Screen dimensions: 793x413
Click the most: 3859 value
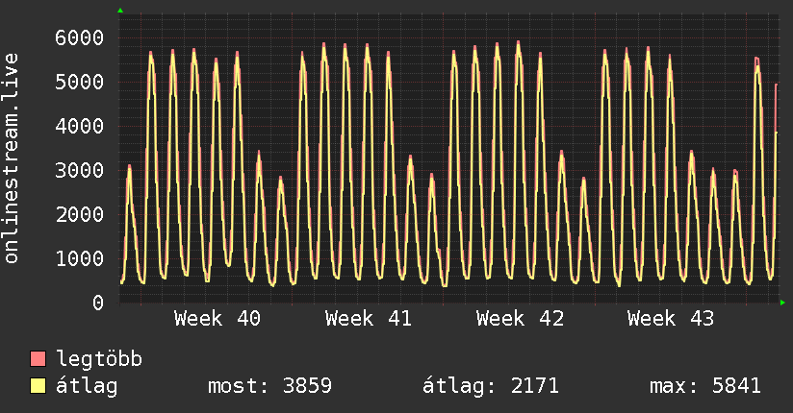[270, 386]
